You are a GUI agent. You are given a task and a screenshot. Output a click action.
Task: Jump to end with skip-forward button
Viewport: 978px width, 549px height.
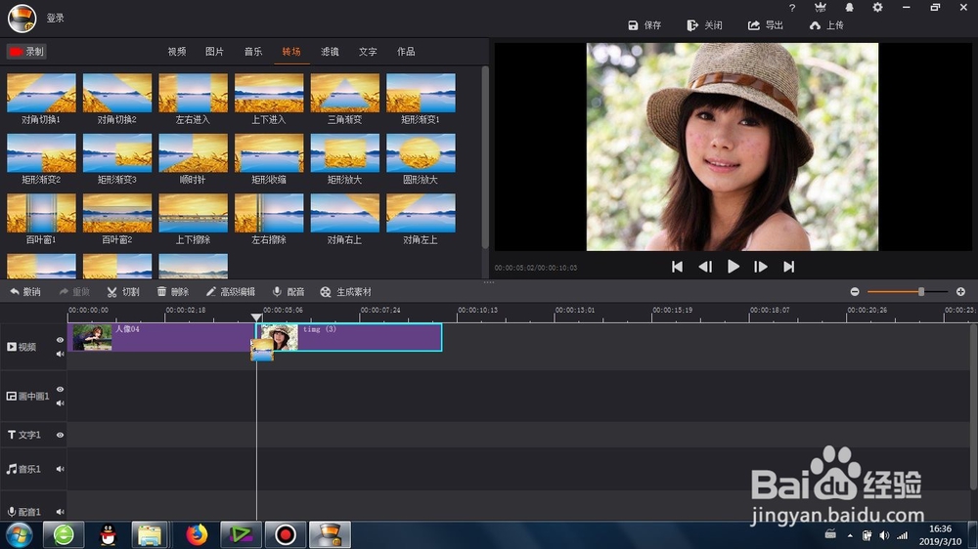pyautogui.click(x=789, y=267)
